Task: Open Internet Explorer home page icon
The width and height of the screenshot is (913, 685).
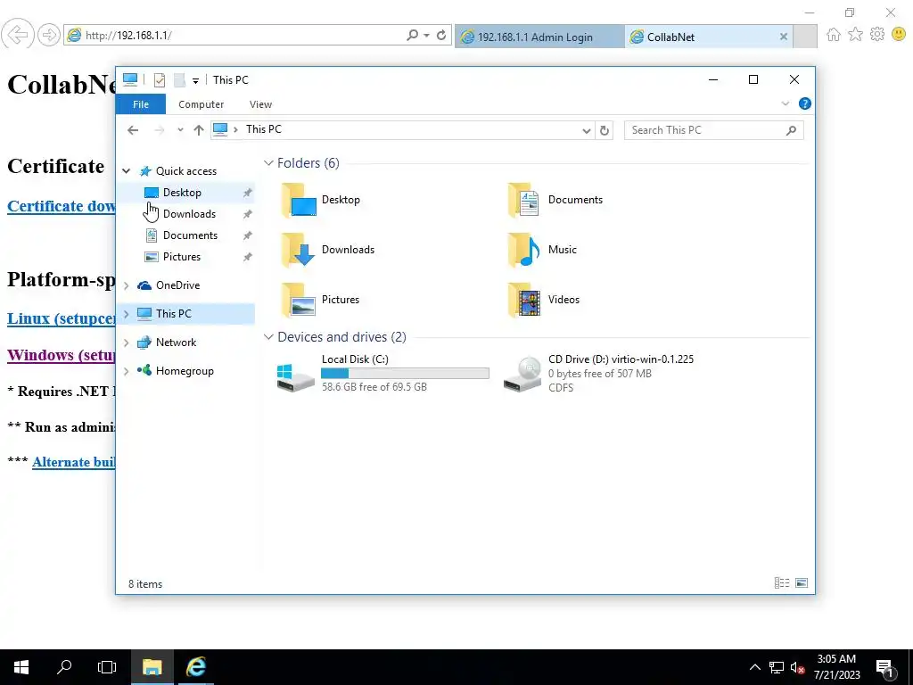Action: [834, 35]
